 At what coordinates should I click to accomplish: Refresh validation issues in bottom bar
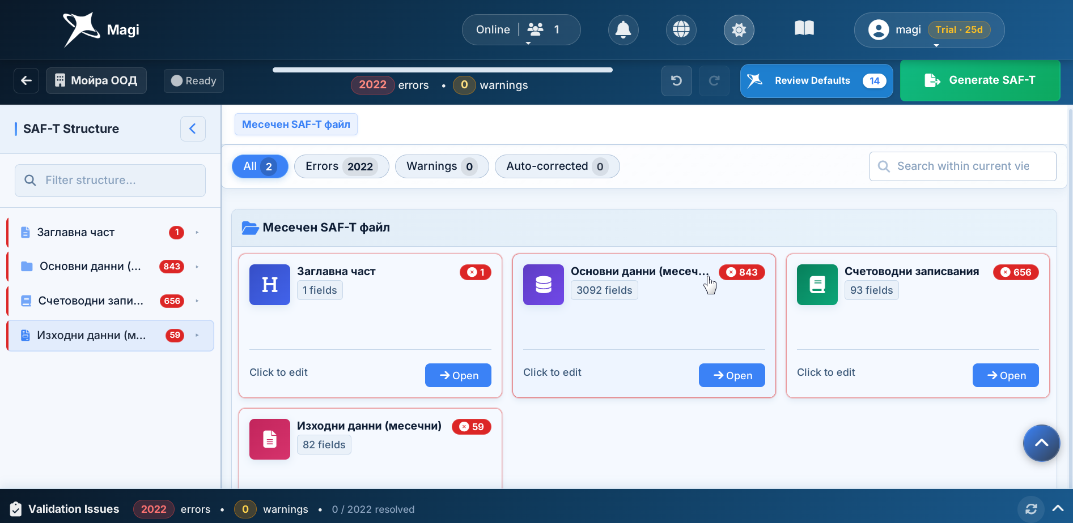point(1032,509)
